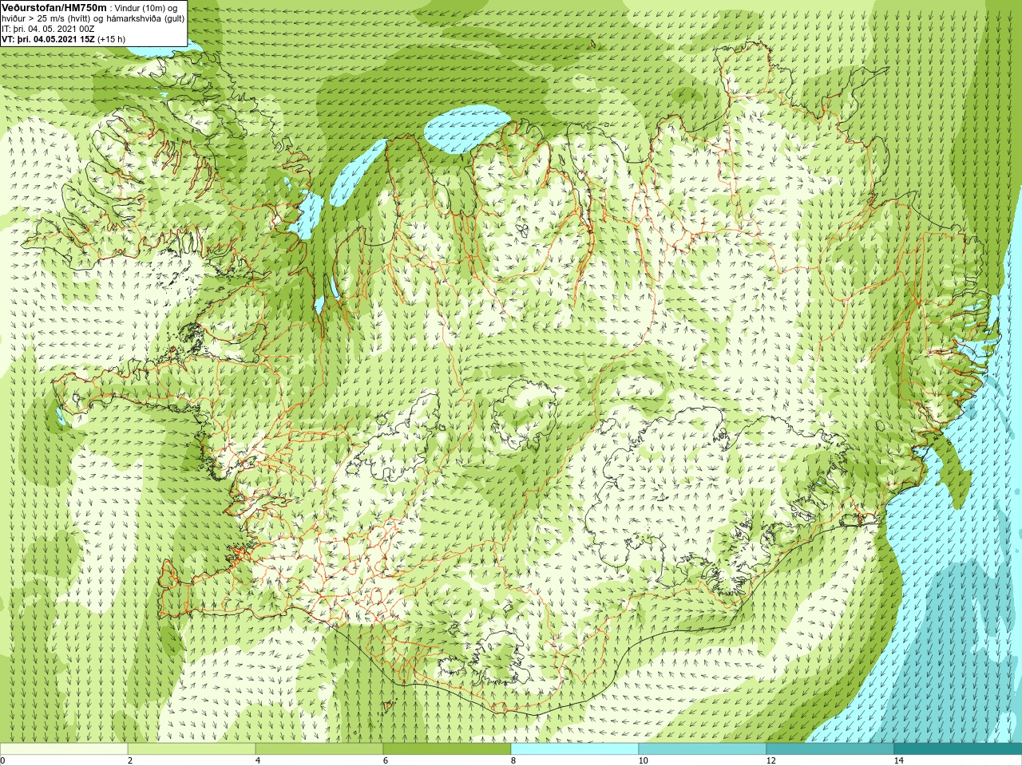Click the light green 2–4 legend swatch

[192, 749]
